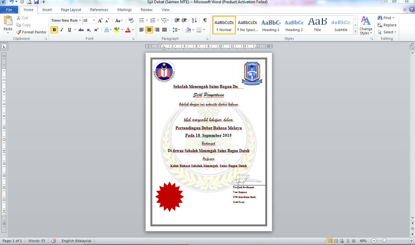Image resolution: width=415 pixels, height=245 pixels.
Task: Open the Bullets list dropdown
Action: pos(147,20)
